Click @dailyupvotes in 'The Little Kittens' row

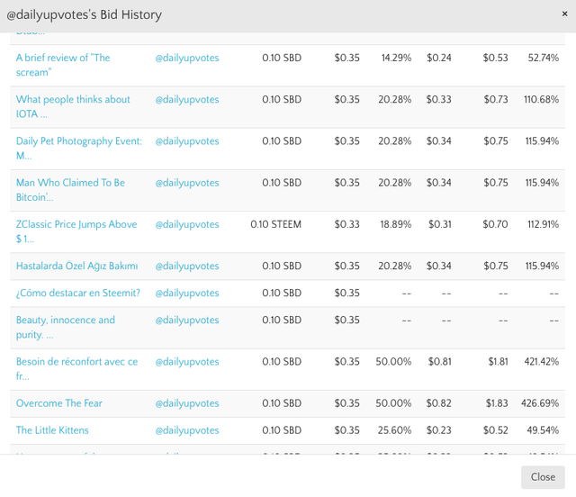187,430
